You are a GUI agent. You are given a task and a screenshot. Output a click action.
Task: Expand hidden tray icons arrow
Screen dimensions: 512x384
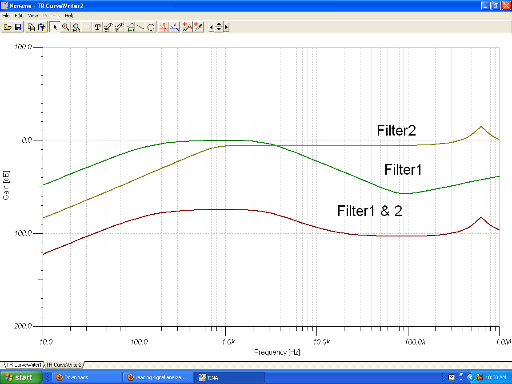[x=471, y=377]
